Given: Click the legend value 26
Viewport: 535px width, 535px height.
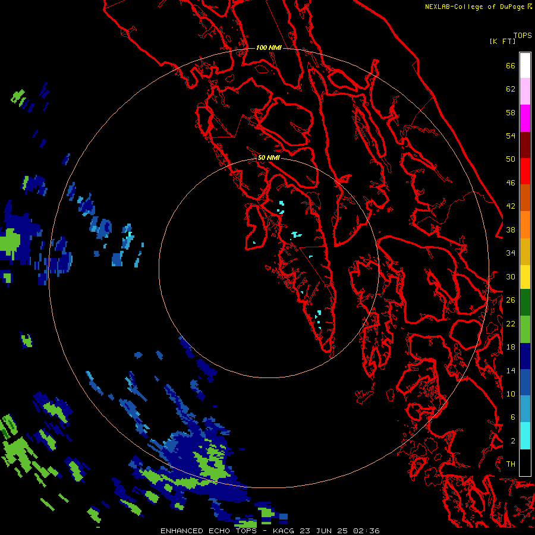Looking at the screenshot, I should tap(511, 300).
